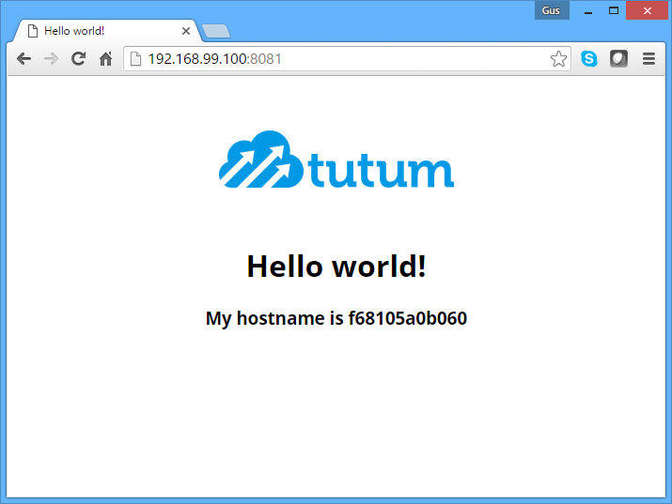This screenshot has width=672, height=504.
Task: Click the forward navigation arrow
Action: pos(51,59)
